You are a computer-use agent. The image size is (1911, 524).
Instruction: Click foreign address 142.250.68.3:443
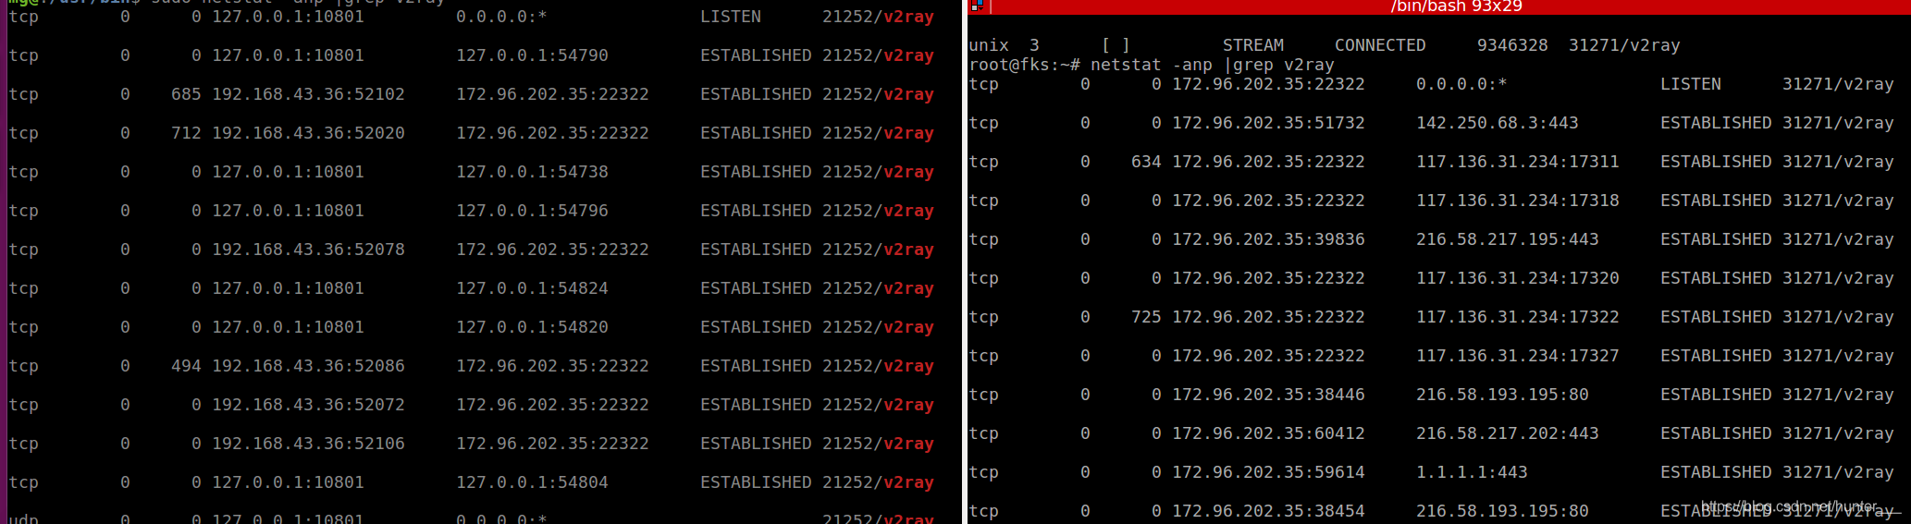(1498, 123)
